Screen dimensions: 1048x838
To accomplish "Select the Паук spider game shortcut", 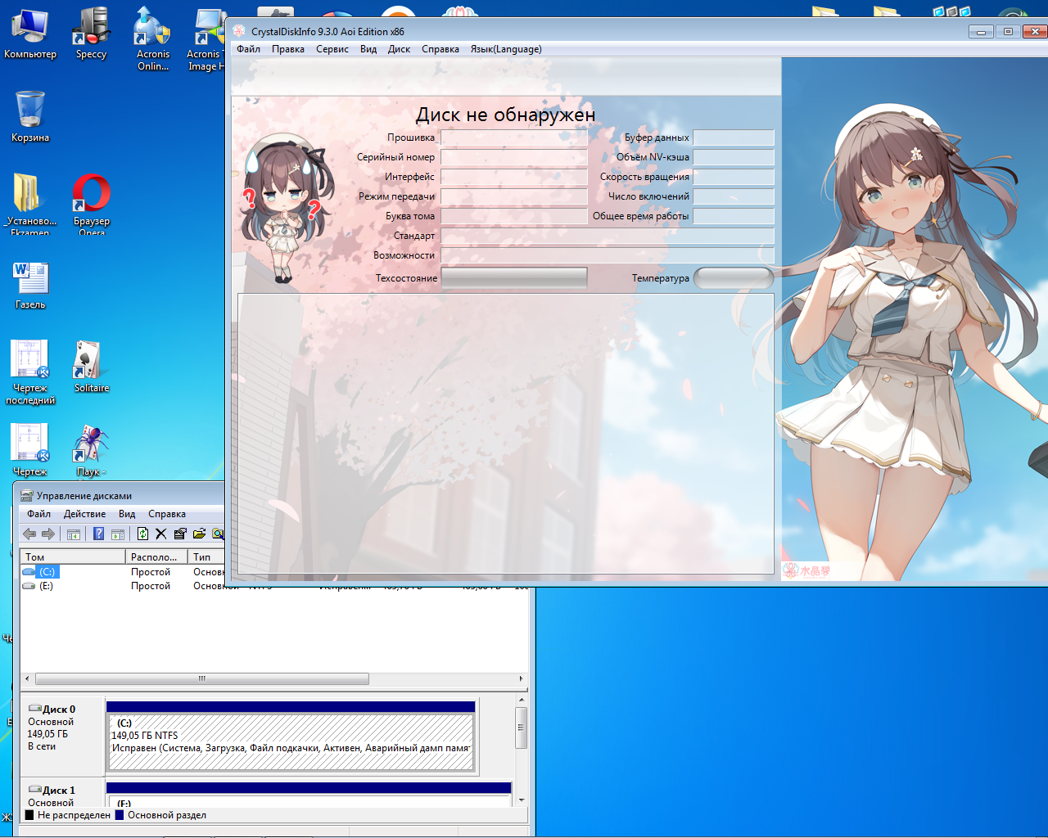I will pos(91,449).
